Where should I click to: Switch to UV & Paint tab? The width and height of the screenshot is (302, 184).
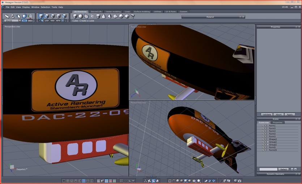[x=171, y=12]
